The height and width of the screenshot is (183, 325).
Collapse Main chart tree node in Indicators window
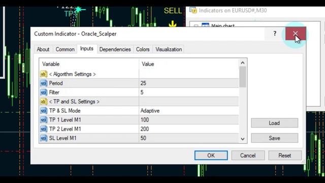pos(196,26)
